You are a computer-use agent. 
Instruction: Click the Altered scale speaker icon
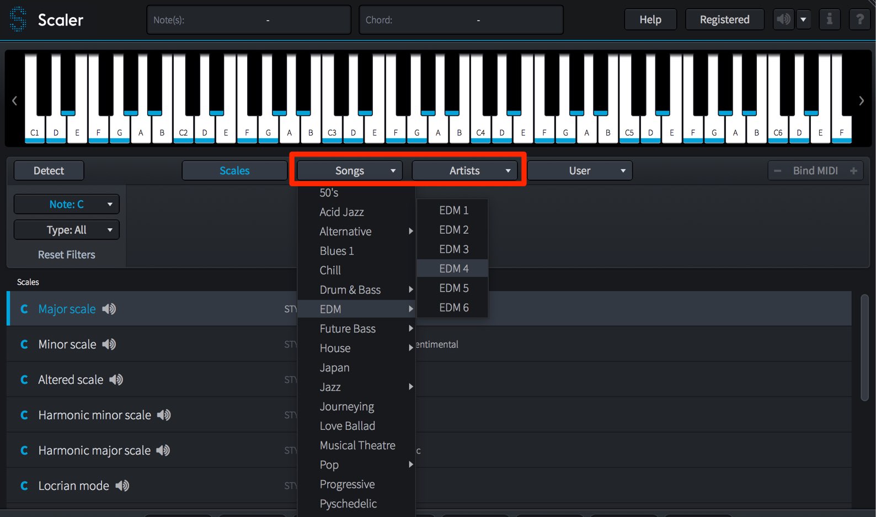coord(116,380)
